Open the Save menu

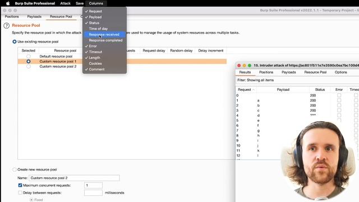pos(80,3)
